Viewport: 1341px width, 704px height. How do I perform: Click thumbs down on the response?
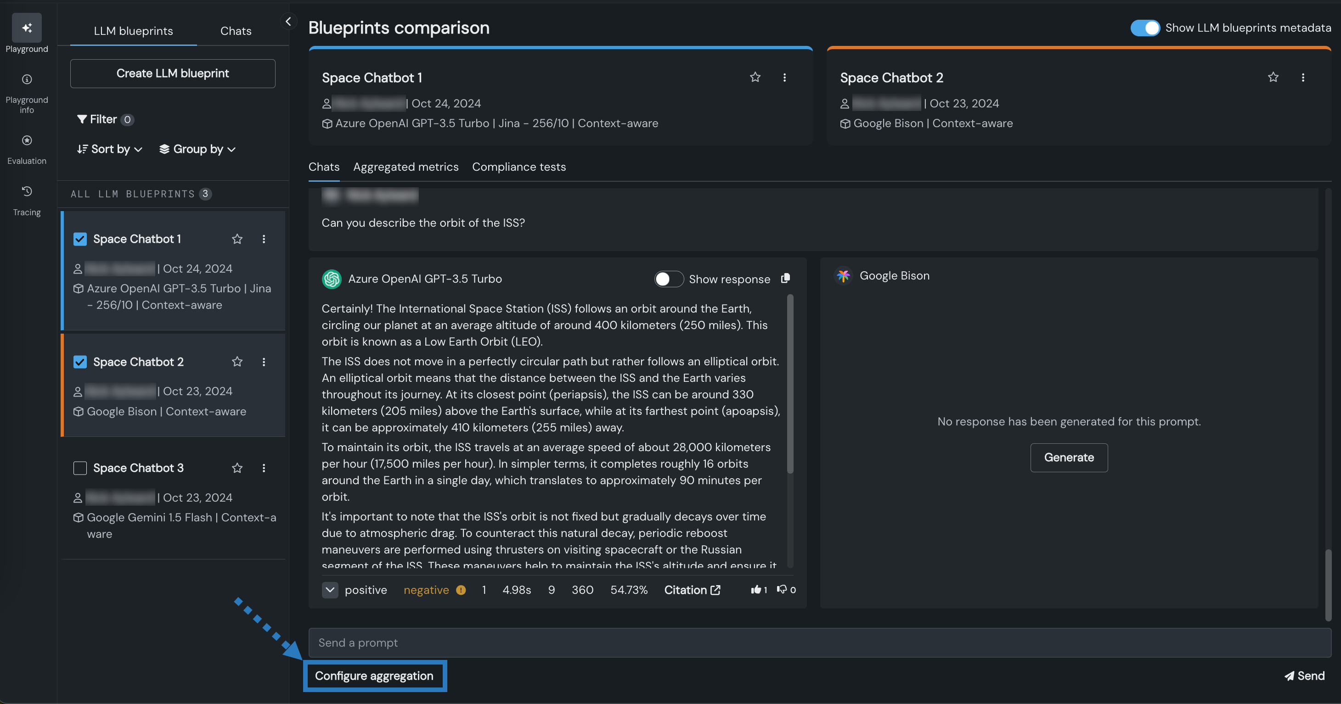click(782, 589)
